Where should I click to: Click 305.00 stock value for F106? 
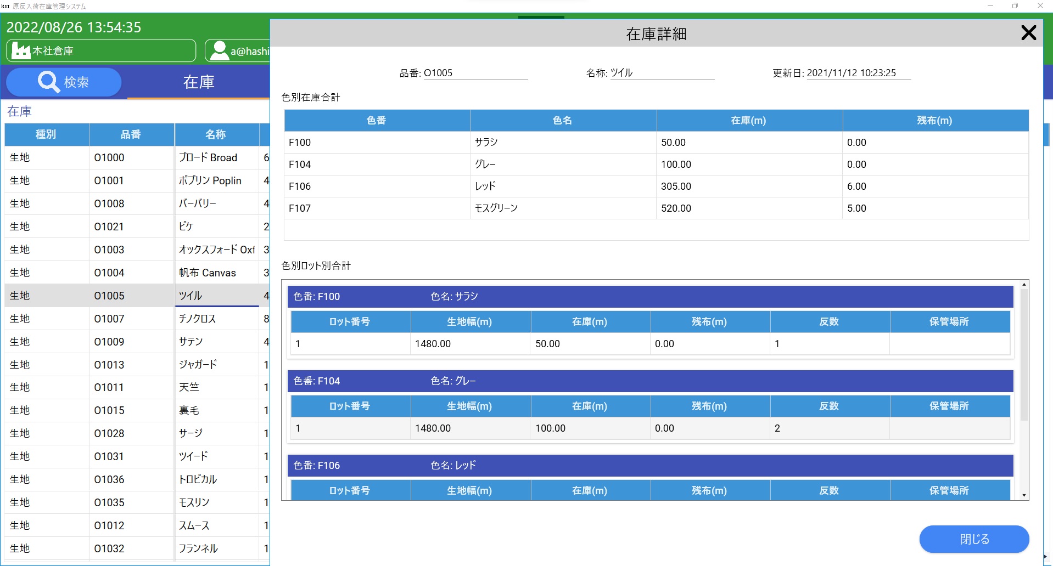point(676,186)
